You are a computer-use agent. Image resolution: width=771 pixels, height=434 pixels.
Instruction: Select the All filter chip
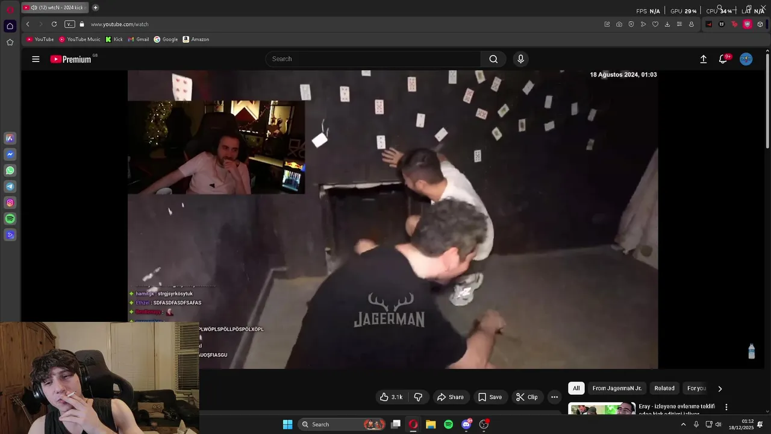[x=576, y=388]
